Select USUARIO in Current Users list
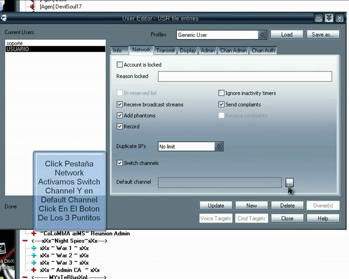 tap(55, 49)
